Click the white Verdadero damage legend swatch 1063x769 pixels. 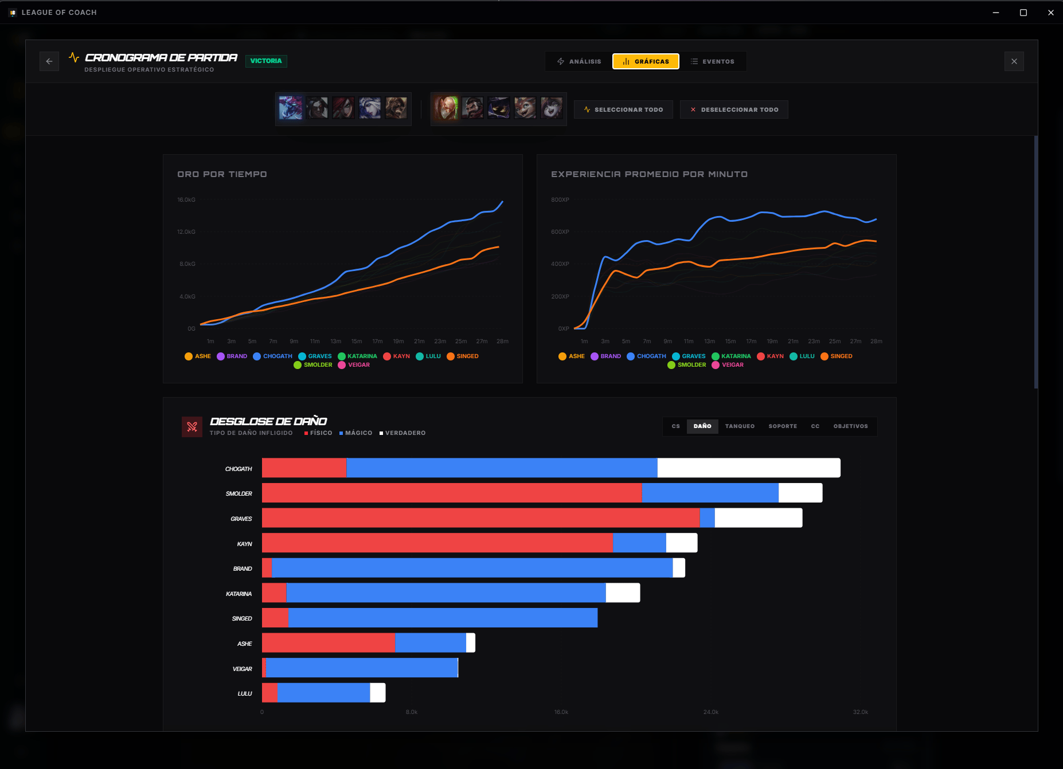(x=381, y=433)
